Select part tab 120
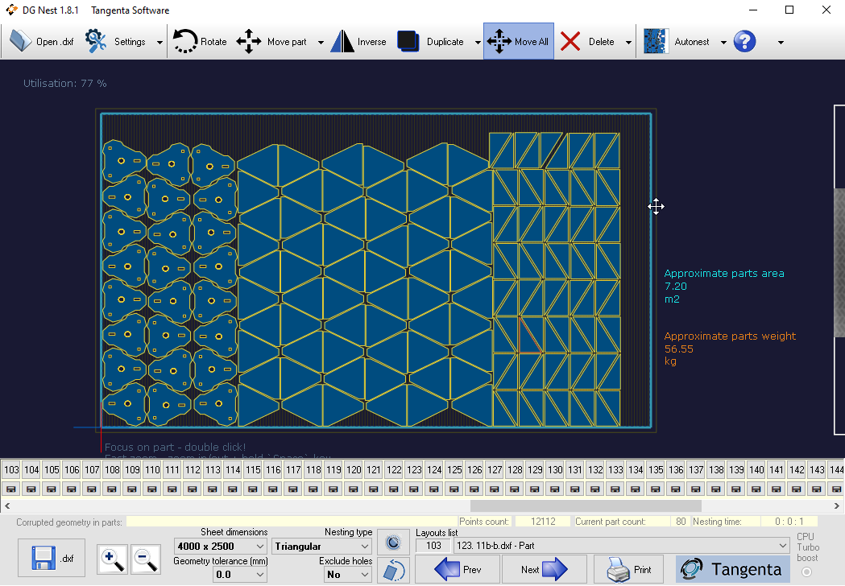The image size is (845, 586). [x=354, y=469]
